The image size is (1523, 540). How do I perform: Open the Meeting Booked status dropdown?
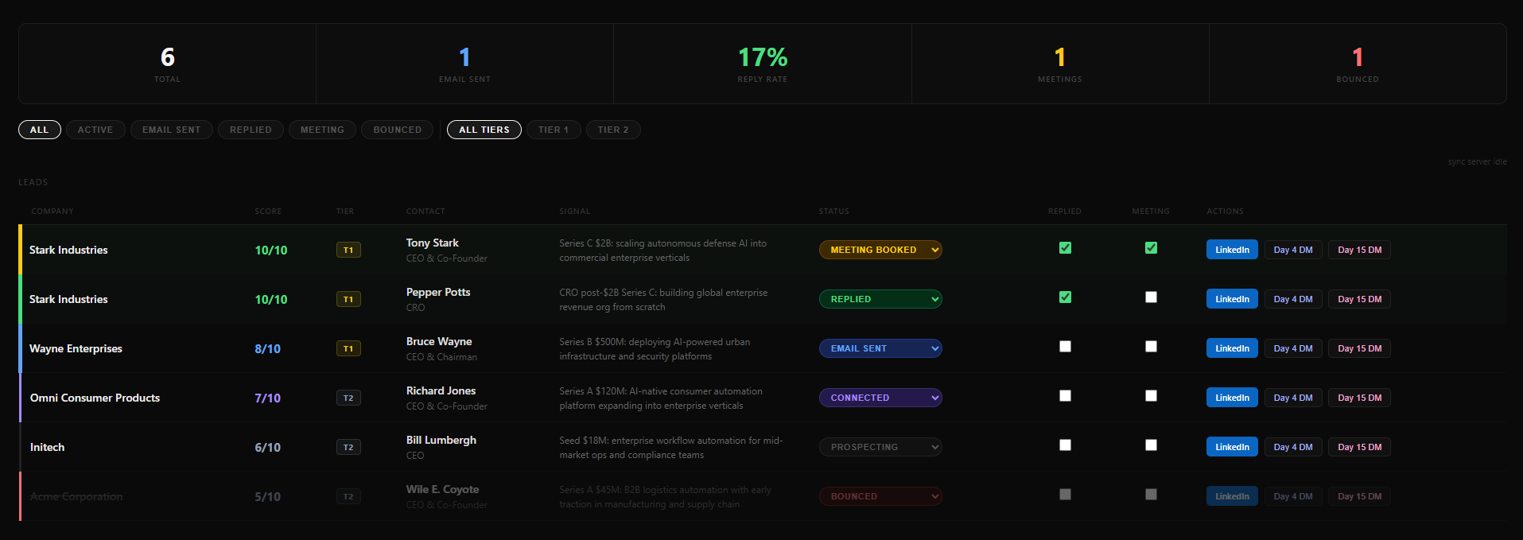[880, 250]
